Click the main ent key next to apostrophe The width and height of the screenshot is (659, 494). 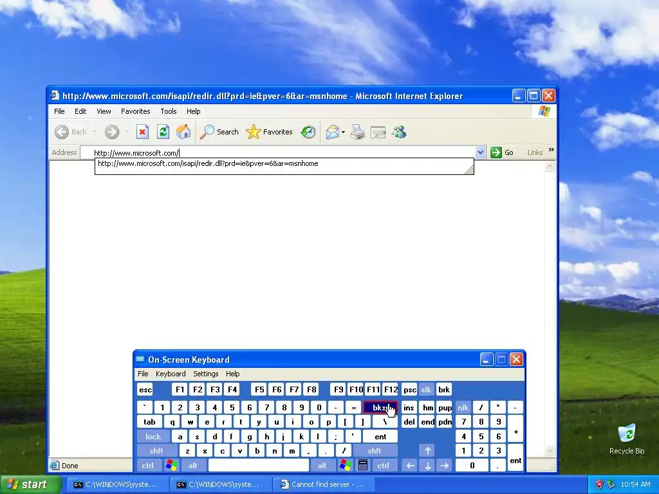tap(380, 437)
